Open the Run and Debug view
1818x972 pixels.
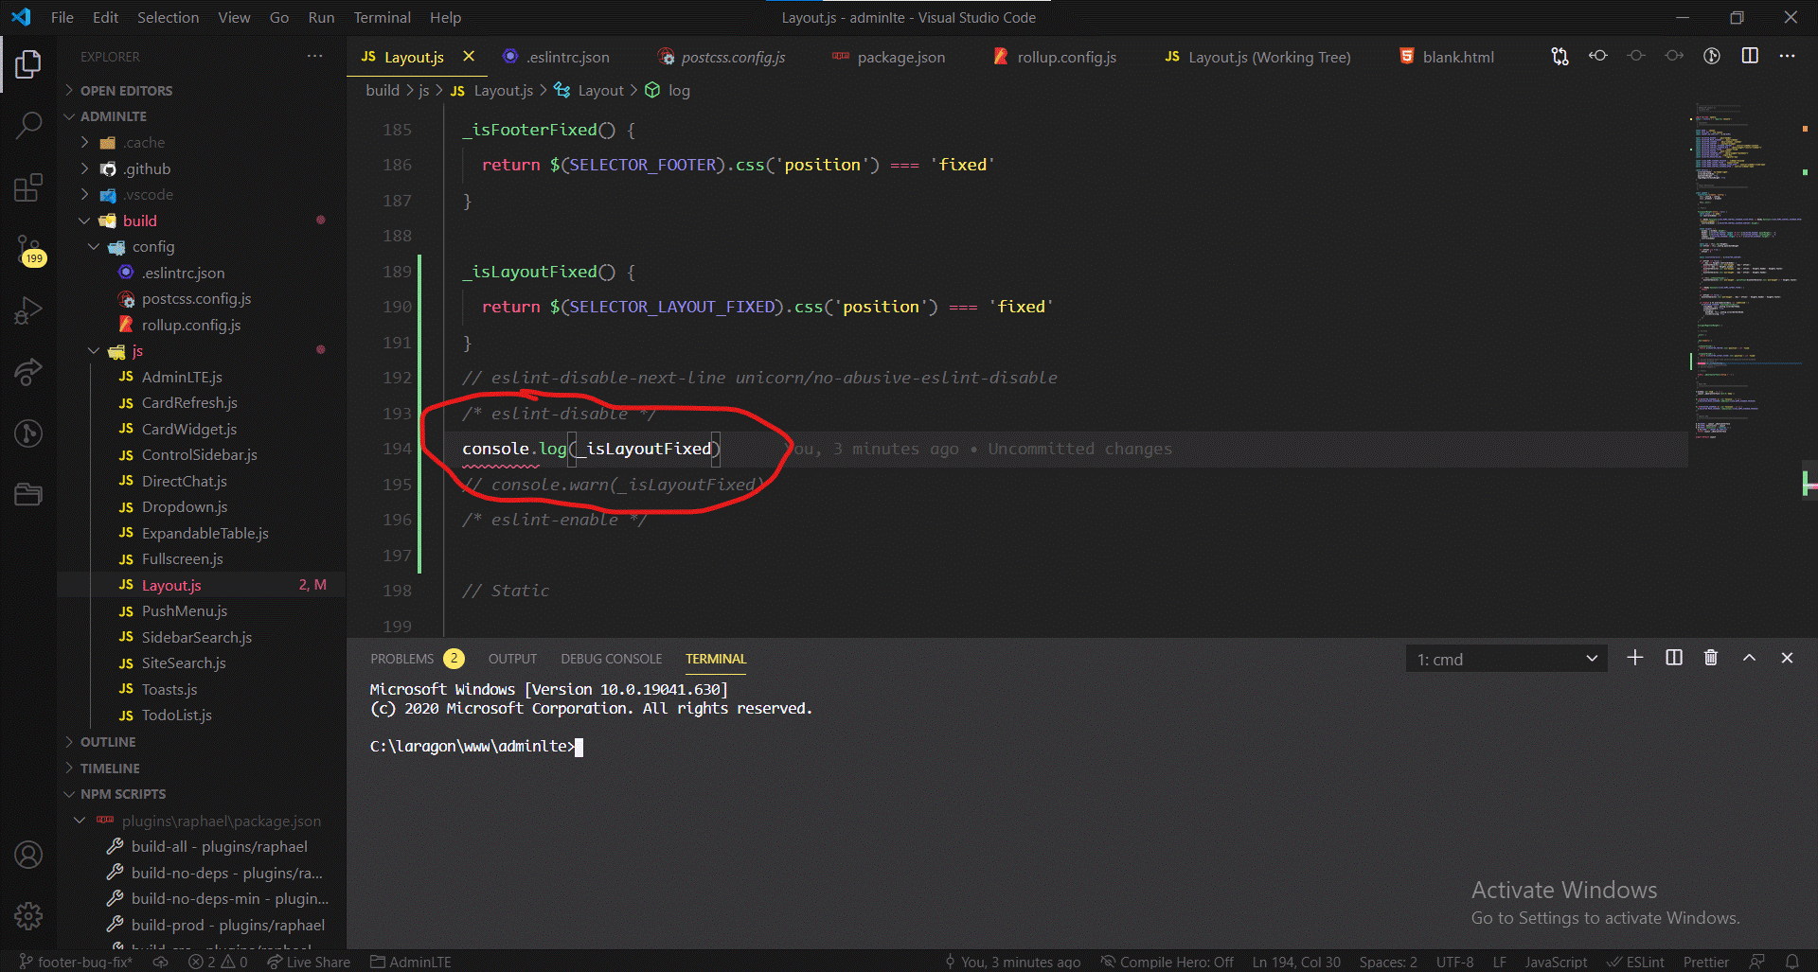tap(28, 310)
